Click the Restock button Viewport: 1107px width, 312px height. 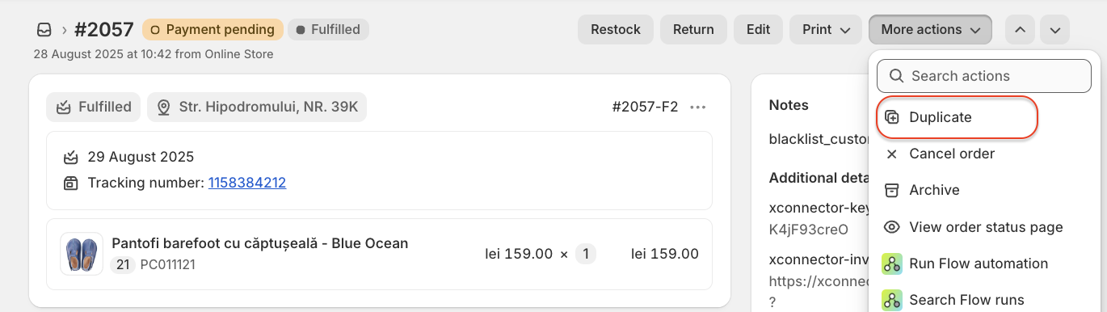(x=616, y=29)
